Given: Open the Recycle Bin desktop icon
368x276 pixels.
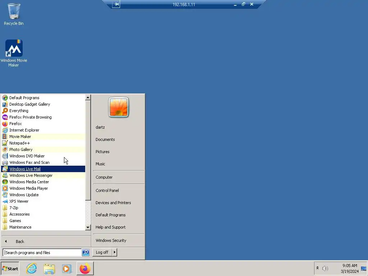Looking at the screenshot, I should pyautogui.click(x=14, y=14).
